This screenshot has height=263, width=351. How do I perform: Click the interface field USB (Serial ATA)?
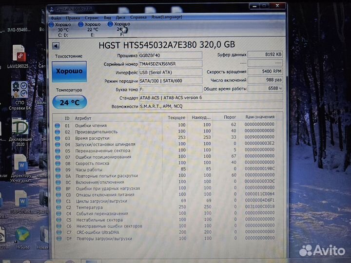170,72
